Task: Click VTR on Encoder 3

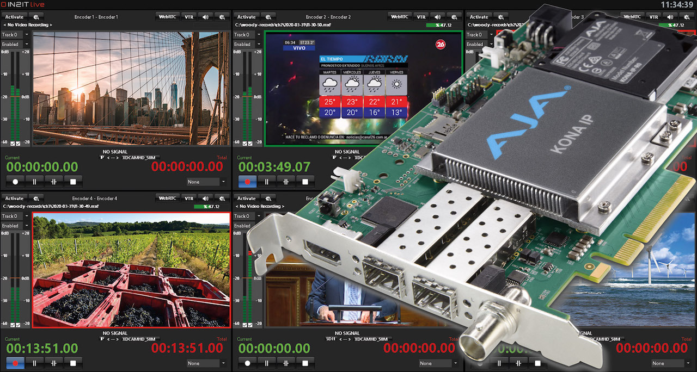Action: click(653, 17)
